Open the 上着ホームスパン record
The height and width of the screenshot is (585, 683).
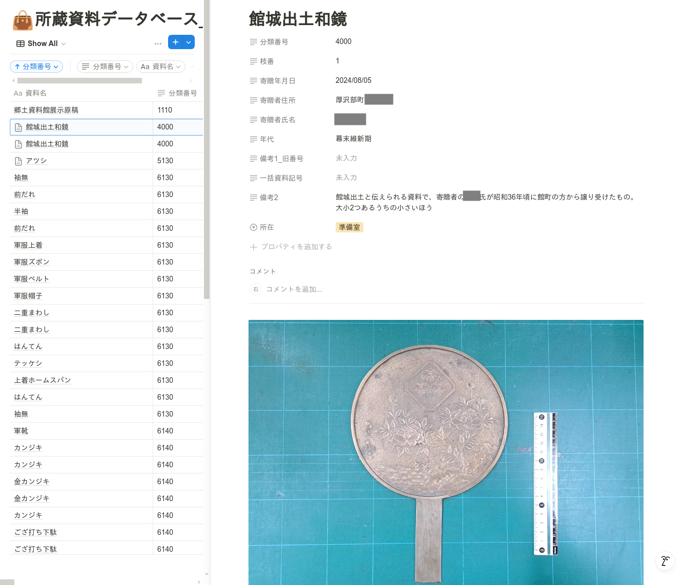(43, 380)
